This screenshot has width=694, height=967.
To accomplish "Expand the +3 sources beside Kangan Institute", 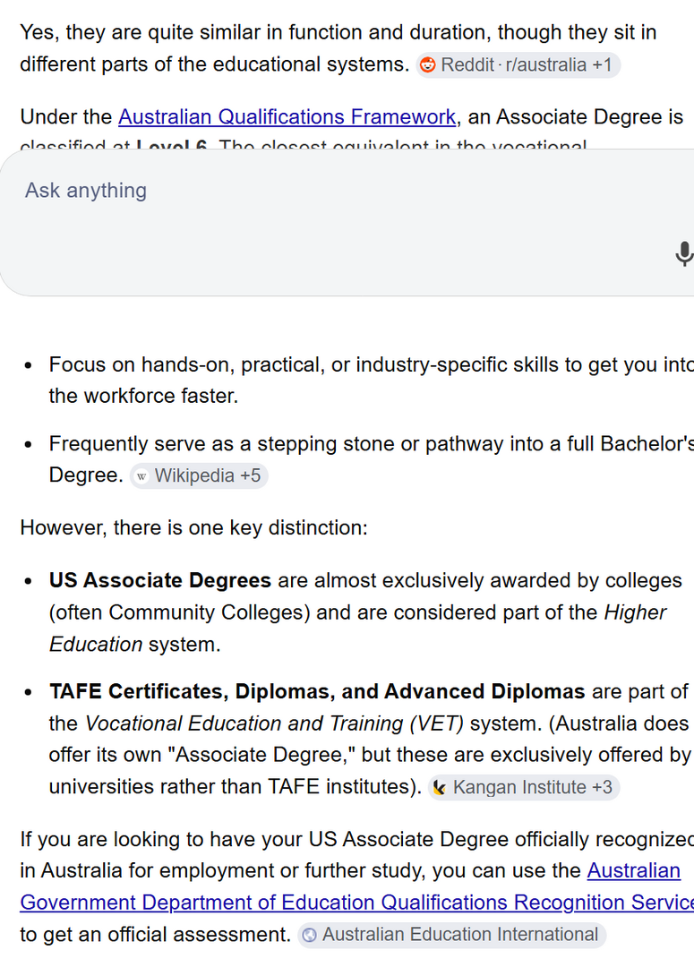I will (x=602, y=788).
